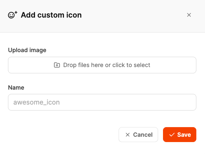Close the Add custom icon dialog
Image resolution: width=205 pixels, height=154 pixels.
tap(189, 15)
